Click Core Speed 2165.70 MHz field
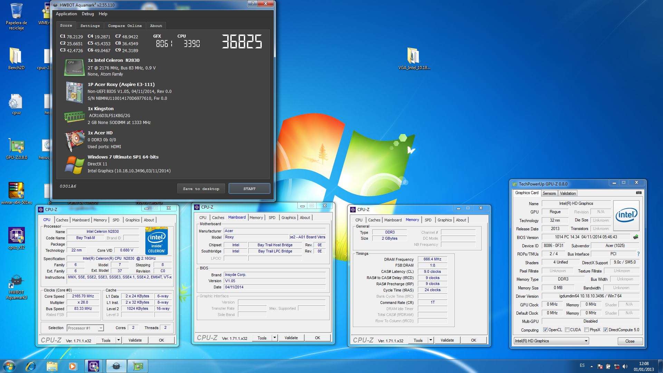This screenshot has width=663, height=373. point(83,296)
